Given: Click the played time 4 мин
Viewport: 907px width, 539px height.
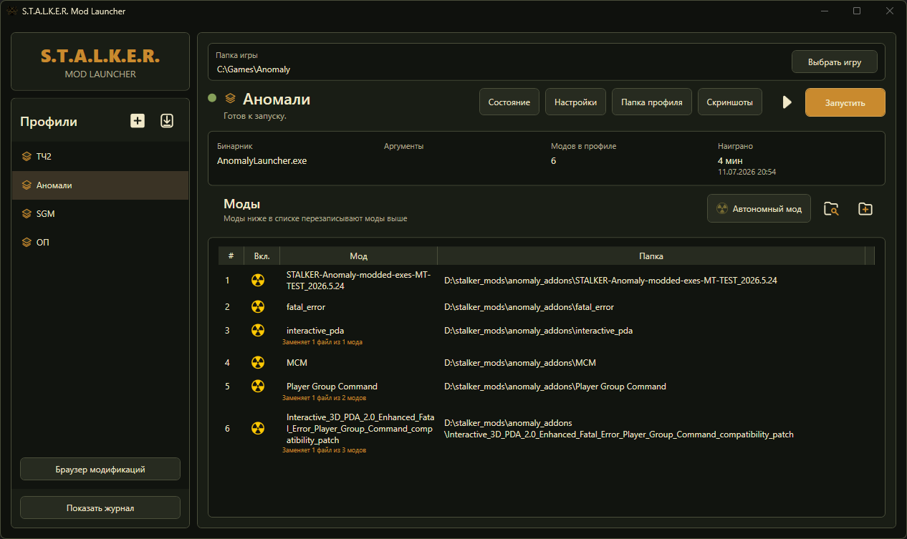Looking at the screenshot, I should pyautogui.click(x=730, y=161).
